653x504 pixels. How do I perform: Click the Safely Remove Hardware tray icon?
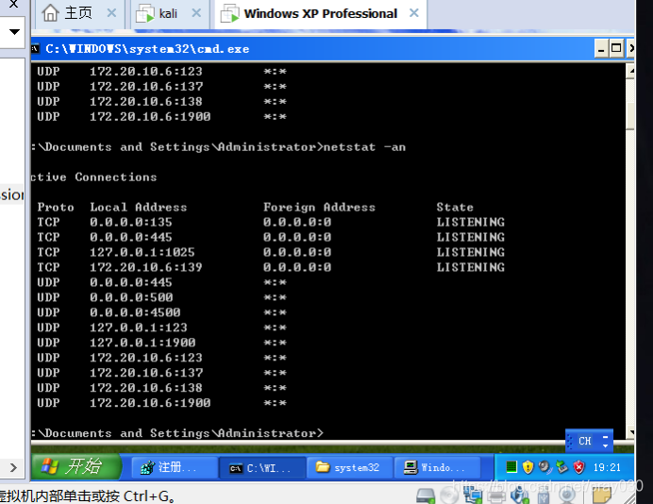pyautogui.click(x=561, y=467)
